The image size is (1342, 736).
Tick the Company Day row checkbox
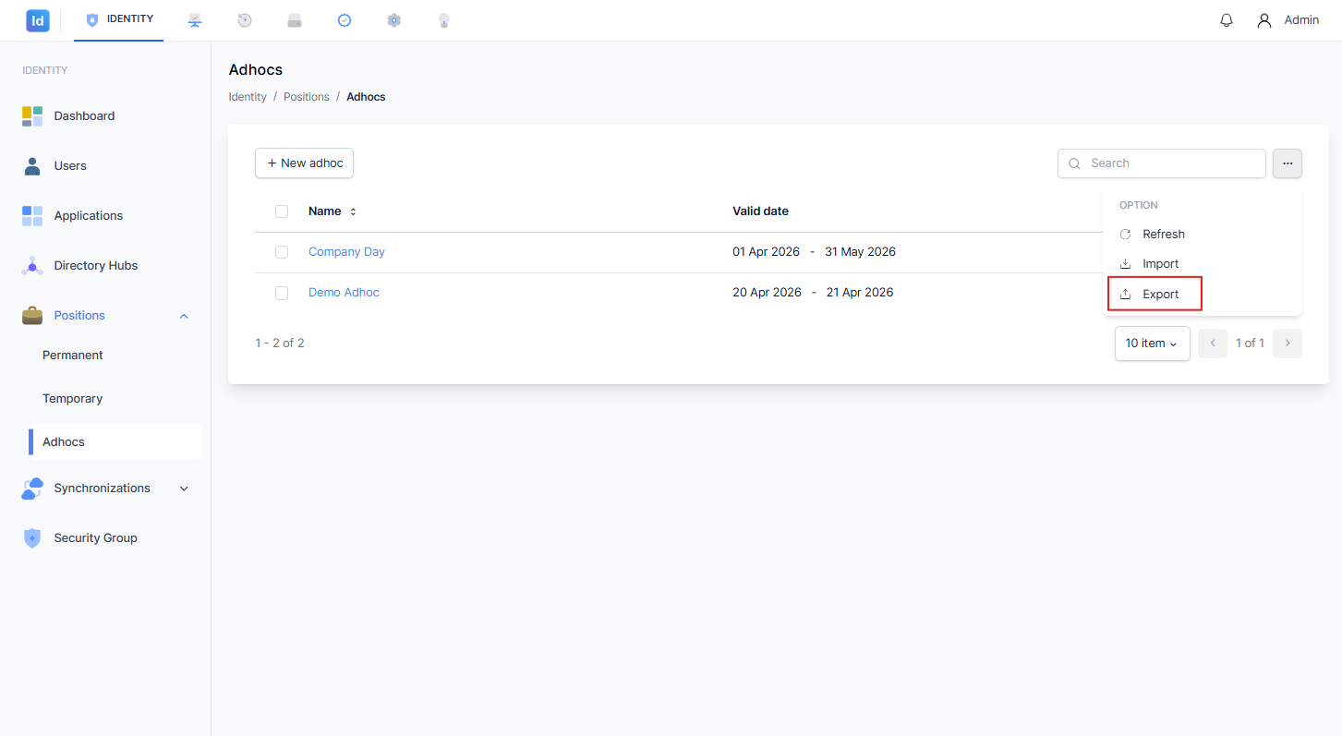click(x=282, y=252)
